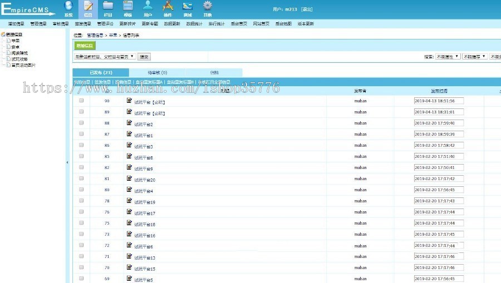
Task: Open 数据更新 in the submenu bar
Action: coord(172,23)
